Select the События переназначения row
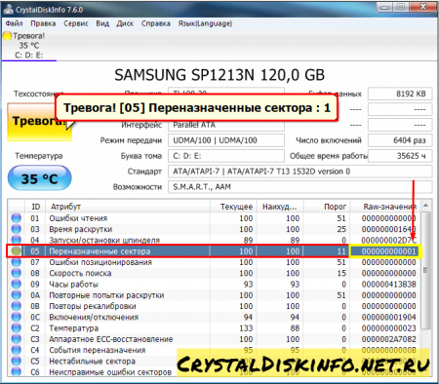This screenshot has height=384, width=439. pyautogui.click(x=213, y=350)
